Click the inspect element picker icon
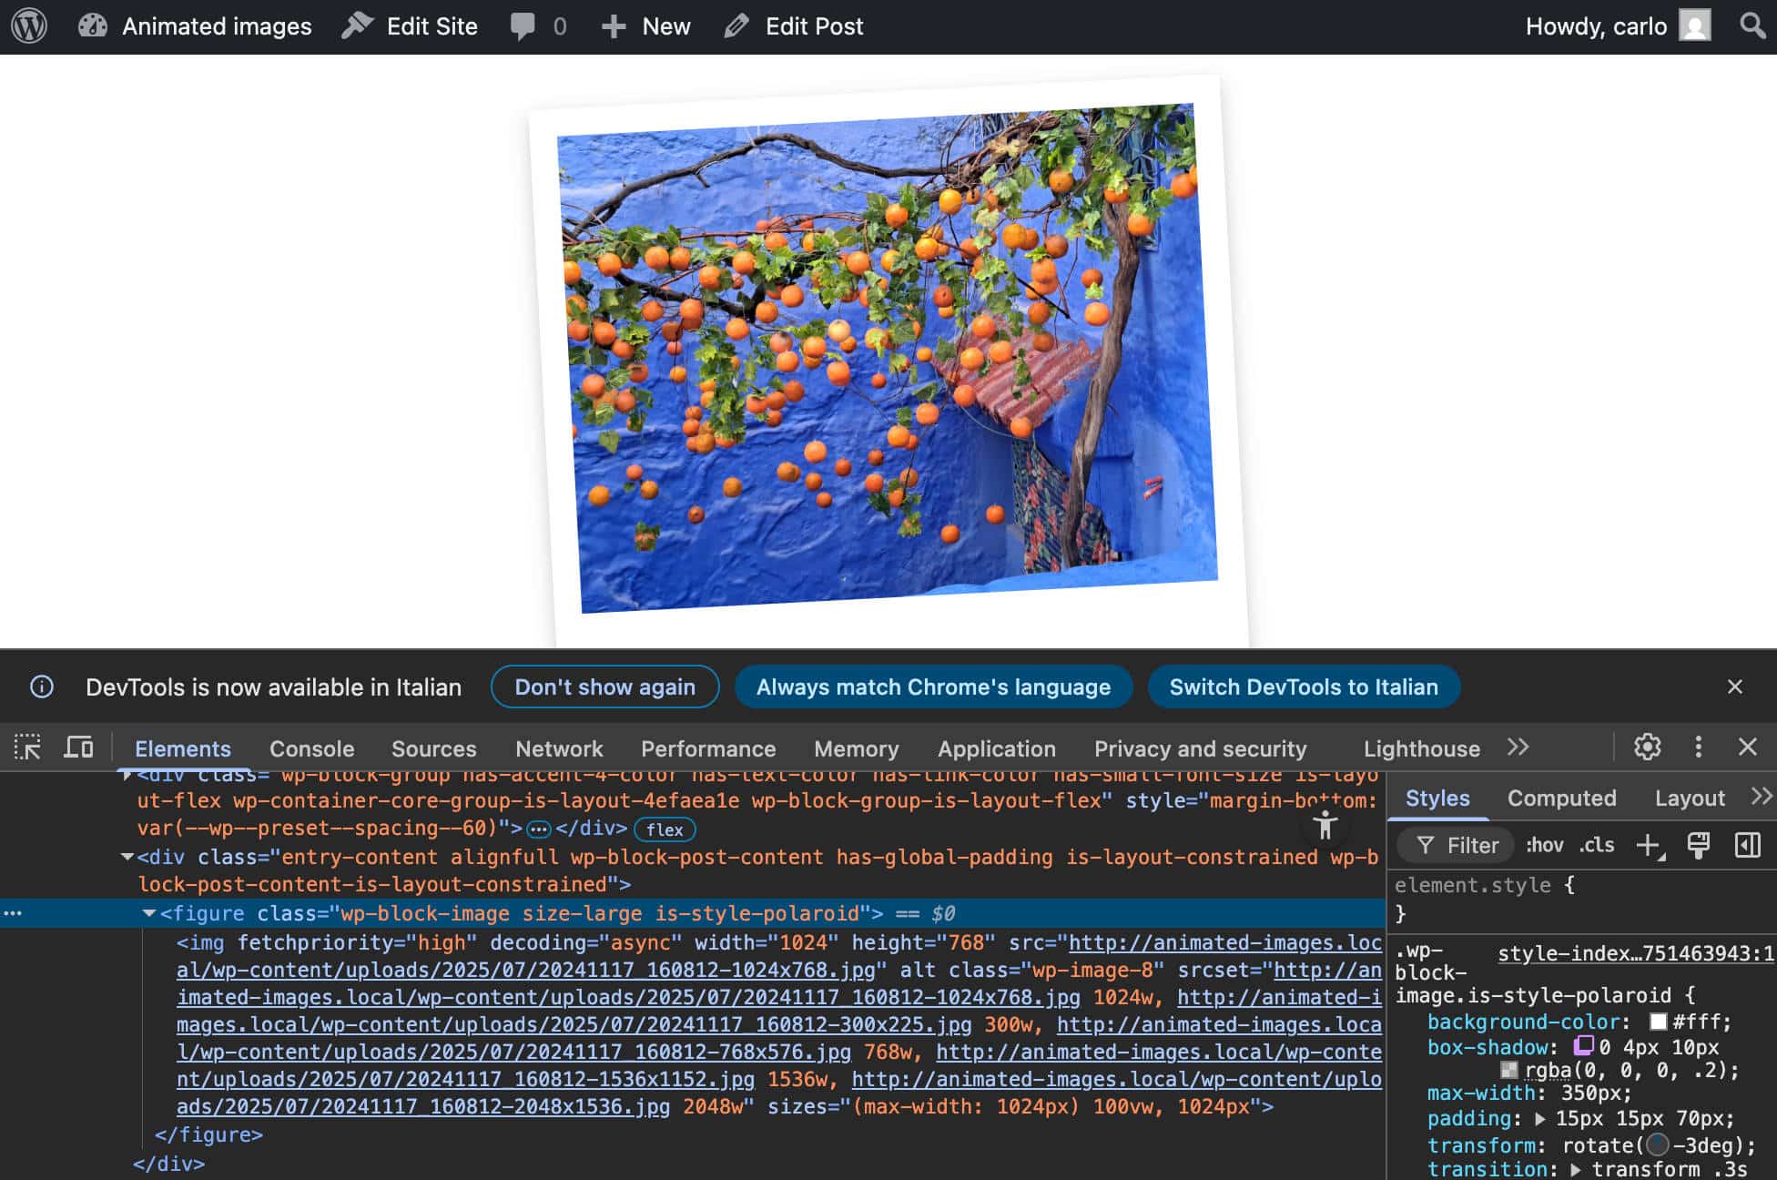Screen dimensions: 1777x1180 point(27,748)
